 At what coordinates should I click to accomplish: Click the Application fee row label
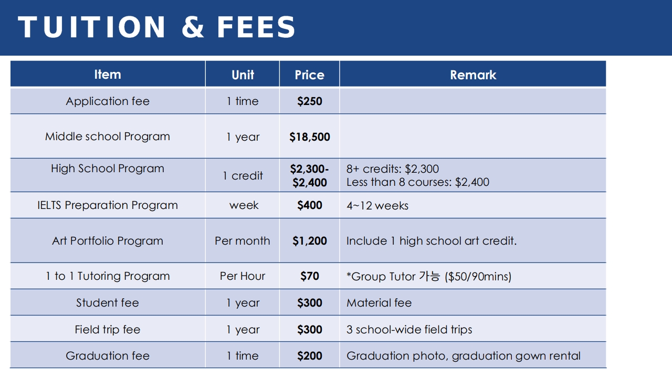click(108, 101)
